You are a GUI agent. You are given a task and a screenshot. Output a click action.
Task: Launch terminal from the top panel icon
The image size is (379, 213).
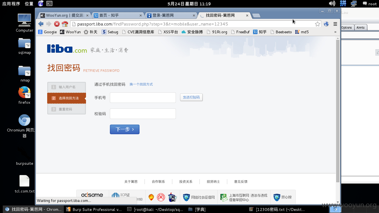click(49, 4)
